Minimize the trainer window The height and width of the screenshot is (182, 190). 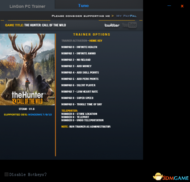coord(169,6)
